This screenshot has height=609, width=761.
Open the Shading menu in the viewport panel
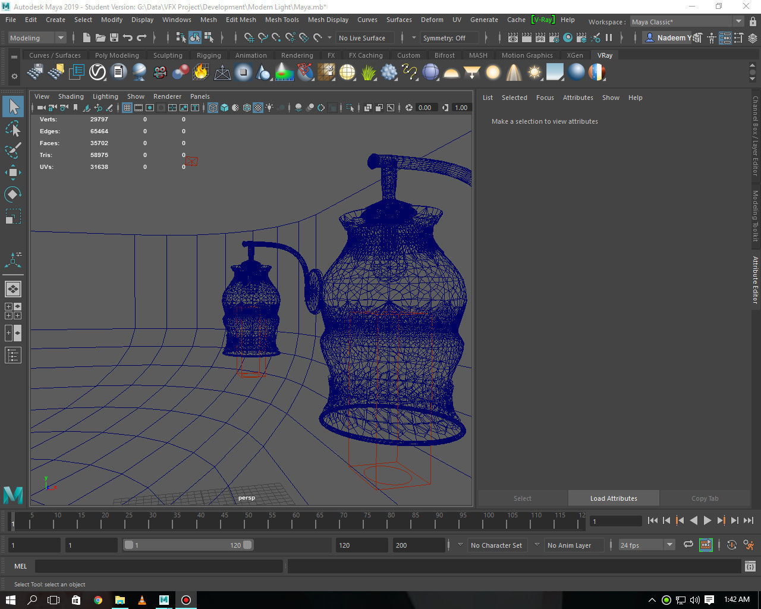71,96
